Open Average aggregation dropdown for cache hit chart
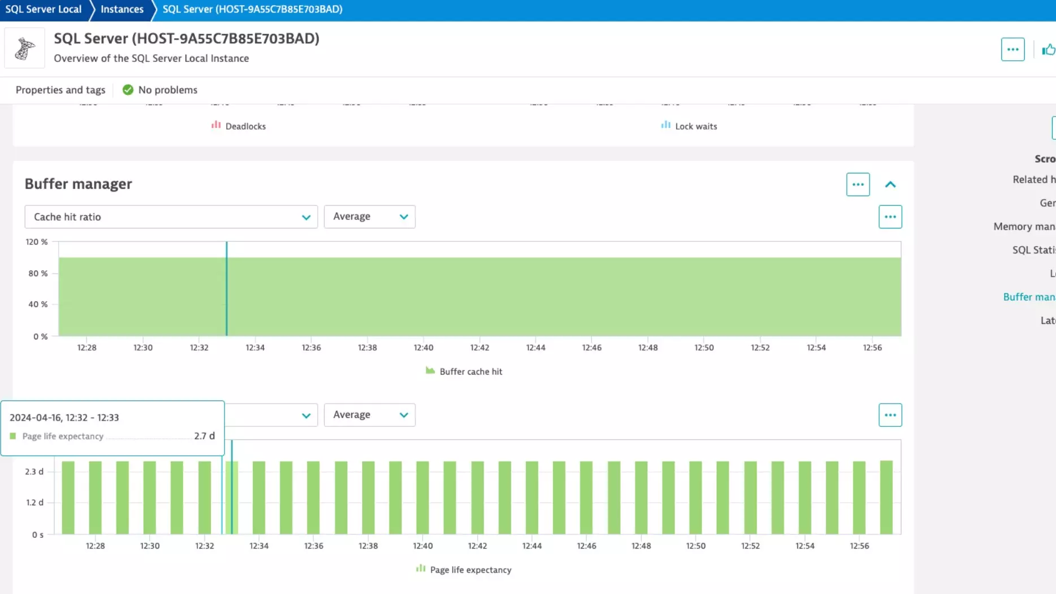Screen dimensions: 1056x594 pyautogui.click(x=369, y=217)
